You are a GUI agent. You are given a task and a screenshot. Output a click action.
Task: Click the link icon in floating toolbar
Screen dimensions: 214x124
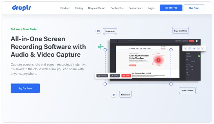(x=186, y=48)
